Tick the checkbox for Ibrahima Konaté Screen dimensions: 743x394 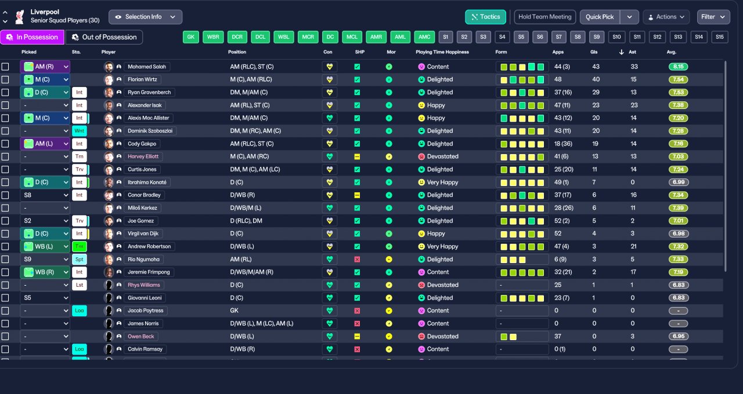click(x=5, y=182)
